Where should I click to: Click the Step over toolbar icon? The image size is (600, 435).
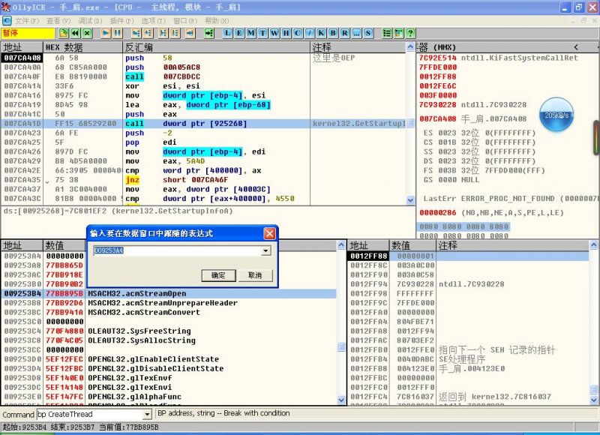pos(148,33)
